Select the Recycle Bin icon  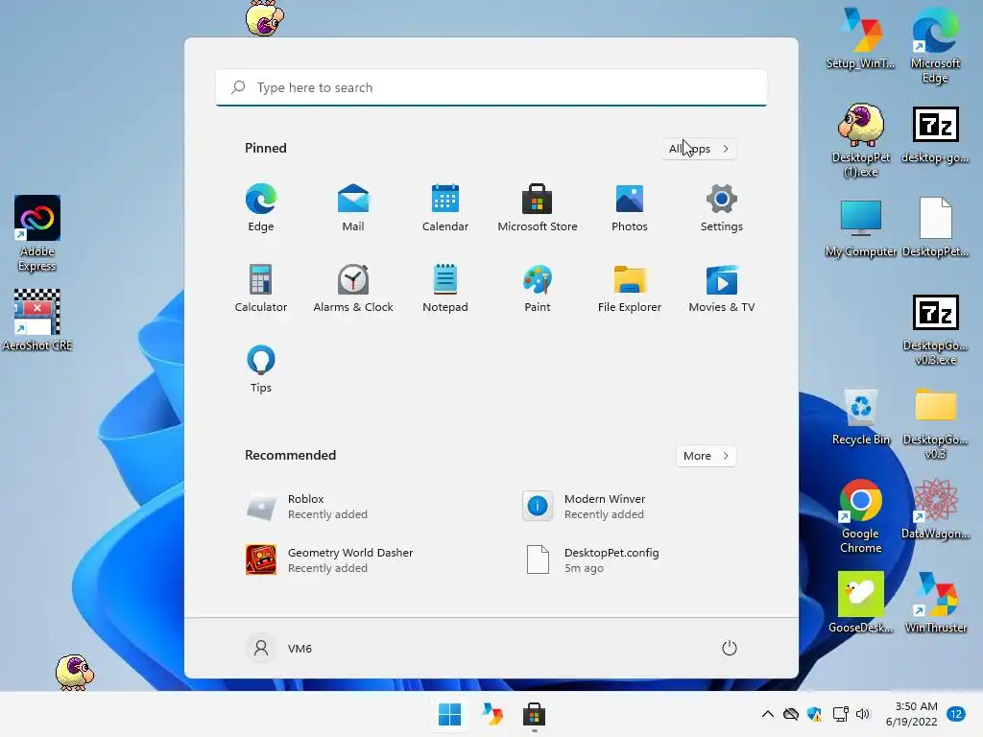[861, 417]
